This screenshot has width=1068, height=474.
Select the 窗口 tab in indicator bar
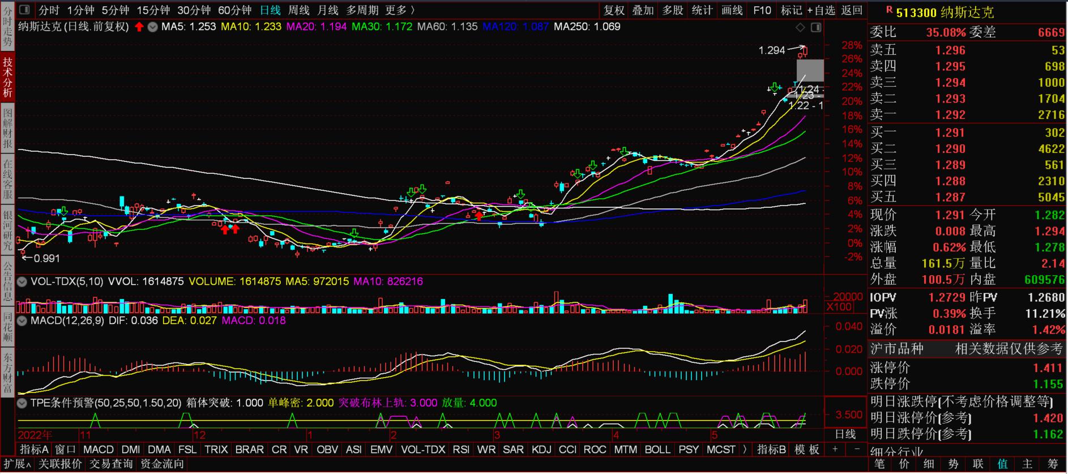(x=66, y=450)
